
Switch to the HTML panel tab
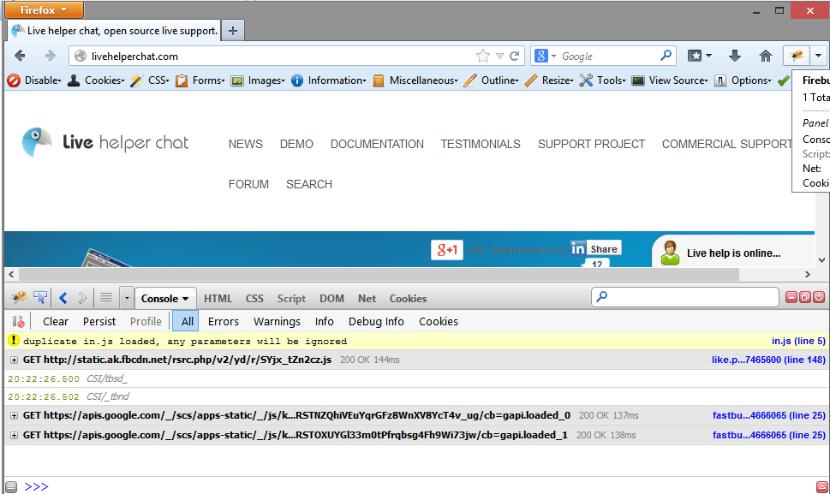218,298
